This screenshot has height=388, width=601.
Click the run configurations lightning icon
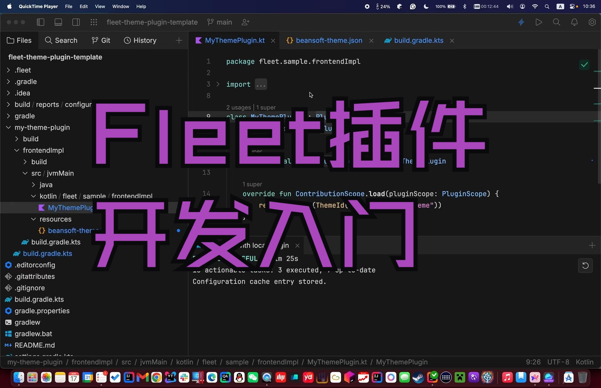[521, 22]
